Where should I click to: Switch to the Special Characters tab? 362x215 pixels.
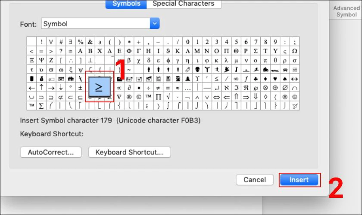[184, 4]
